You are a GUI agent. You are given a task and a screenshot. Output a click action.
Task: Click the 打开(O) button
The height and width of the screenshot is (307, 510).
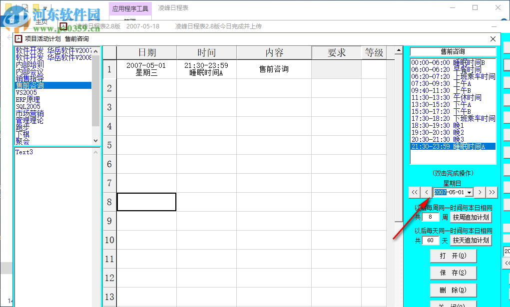pos(453,256)
